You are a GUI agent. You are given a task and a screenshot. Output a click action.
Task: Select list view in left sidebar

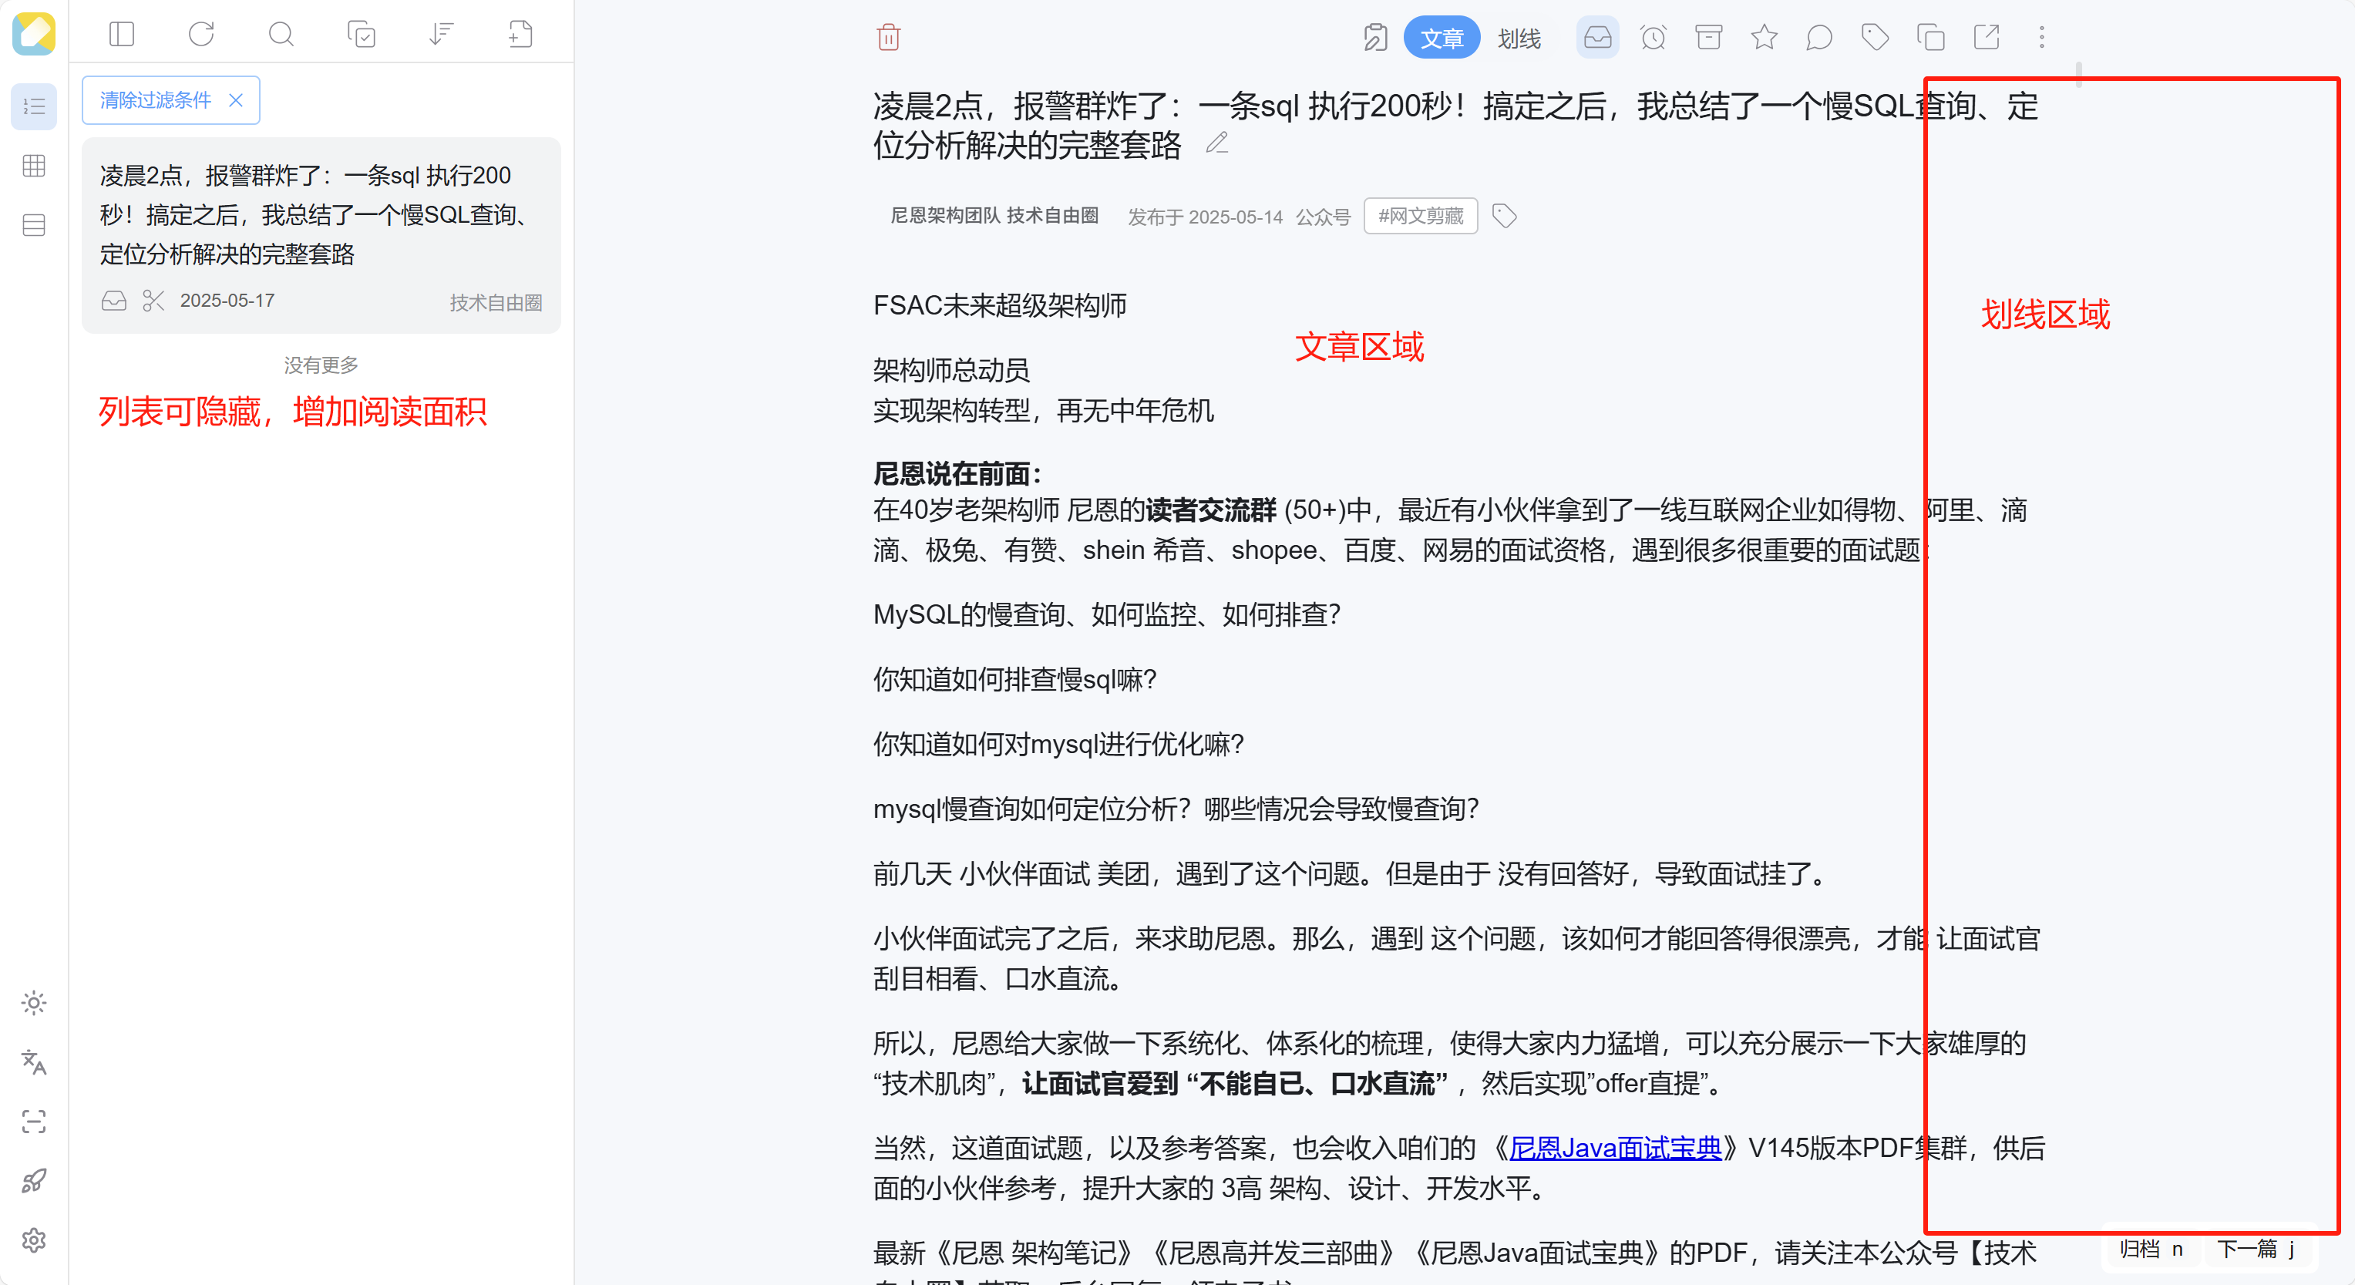[34, 107]
